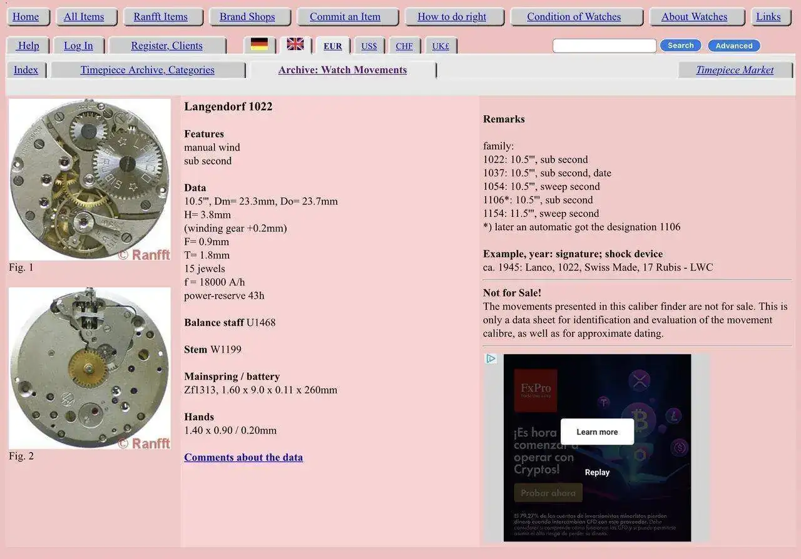Click the power-reserve 43h value
The width and height of the screenshot is (801, 559).
click(x=224, y=296)
